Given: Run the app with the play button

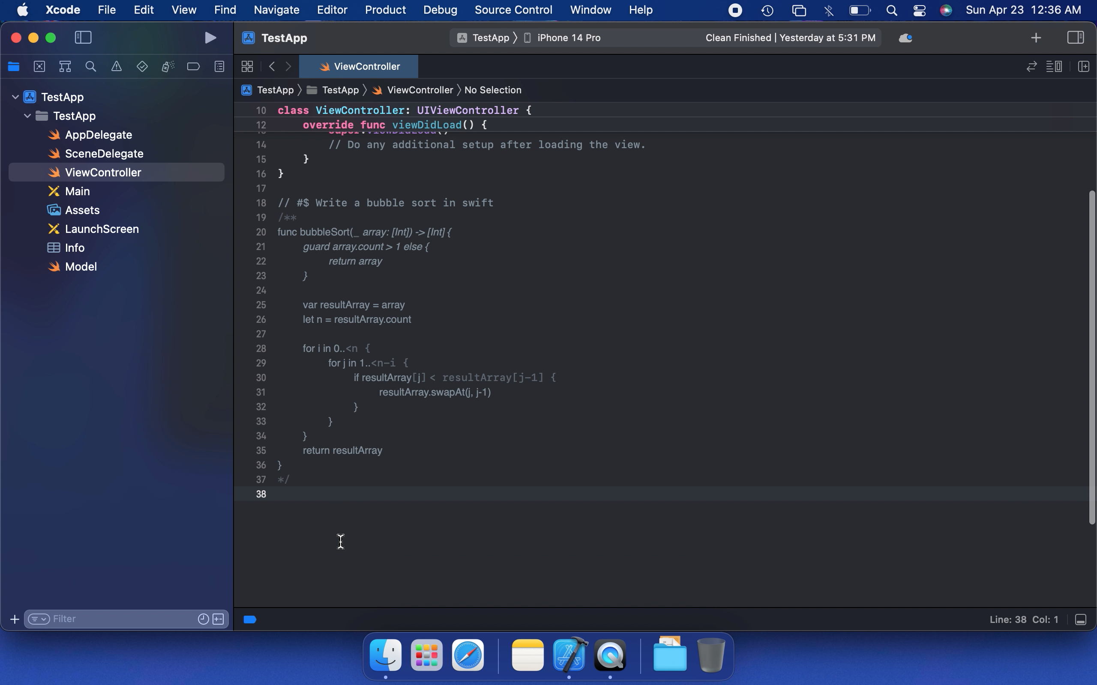Looking at the screenshot, I should point(210,38).
